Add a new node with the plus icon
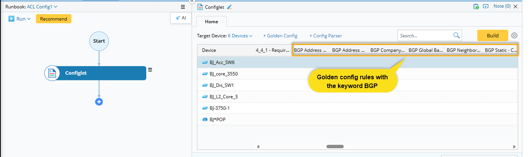The image size is (530, 157). [99, 102]
